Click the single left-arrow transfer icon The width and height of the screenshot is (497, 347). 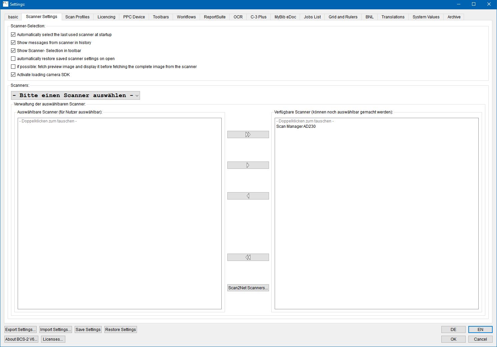[248, 196]
